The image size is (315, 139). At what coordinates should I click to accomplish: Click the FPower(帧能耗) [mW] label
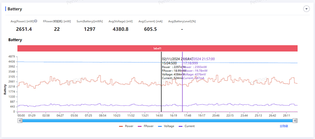[57, 21]
